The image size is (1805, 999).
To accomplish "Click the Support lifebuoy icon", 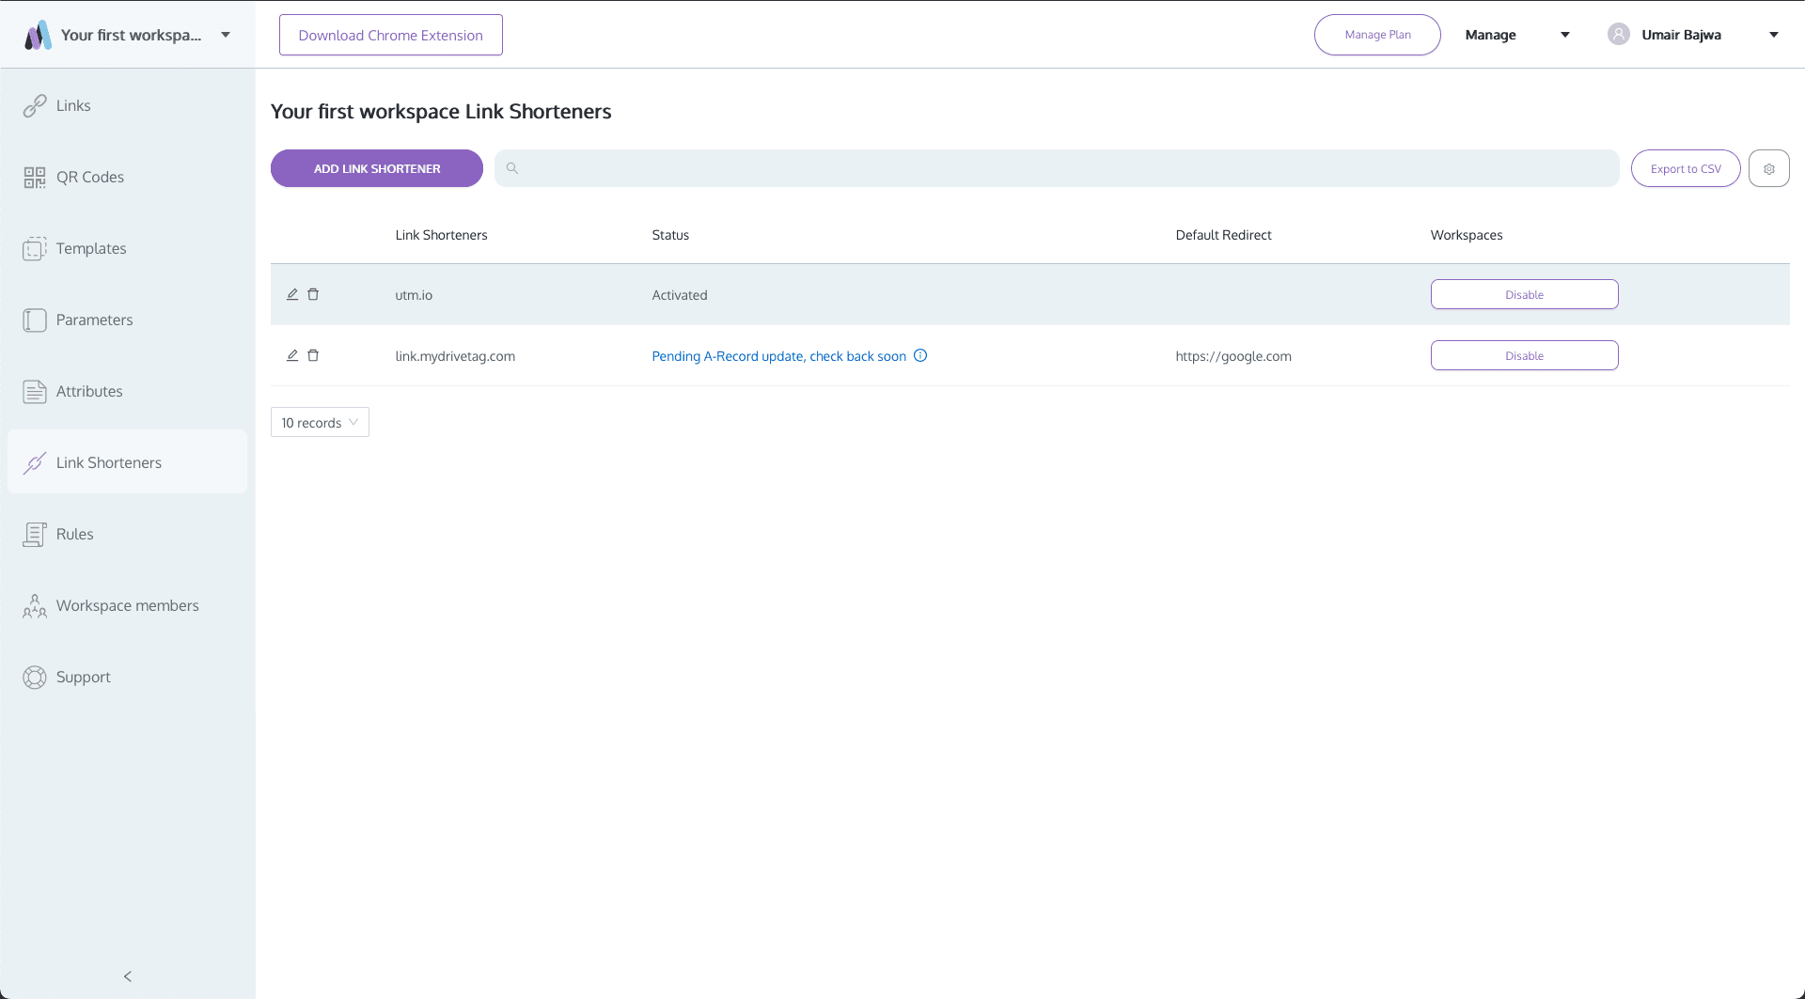I will 35,678.
